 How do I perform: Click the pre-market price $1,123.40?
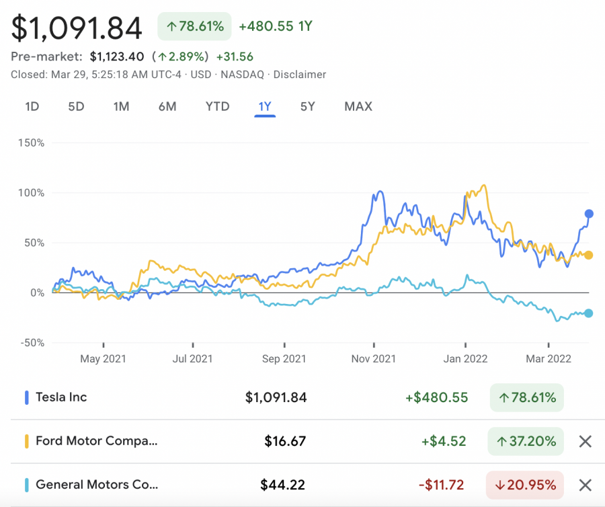117,56
